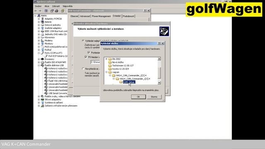Click the scan for hardware changes toolbar icon

point(63,11)
